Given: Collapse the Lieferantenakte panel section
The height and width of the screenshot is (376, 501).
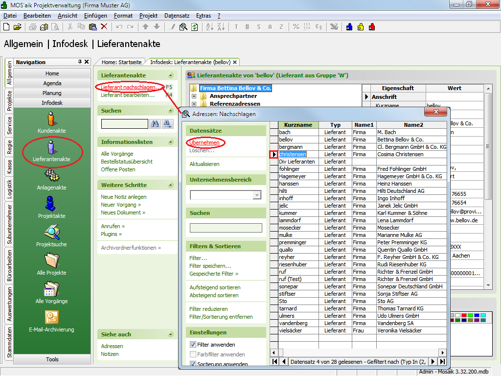Looking at the screenshot, I should click(170, 75).
